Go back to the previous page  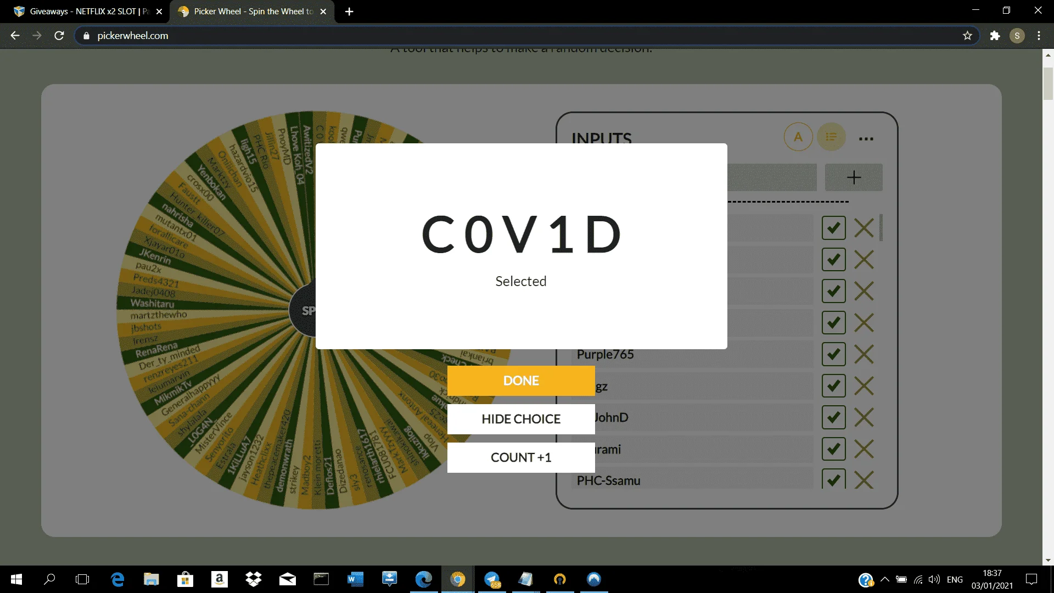[15, 36]
